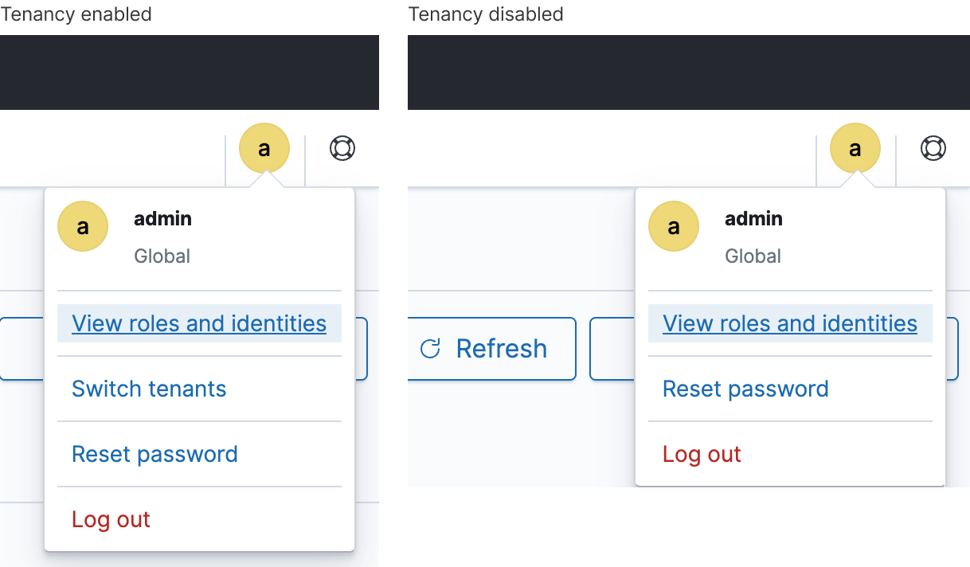Open the admin avatar menu in Tenancy disabled view

click(855, 148)
